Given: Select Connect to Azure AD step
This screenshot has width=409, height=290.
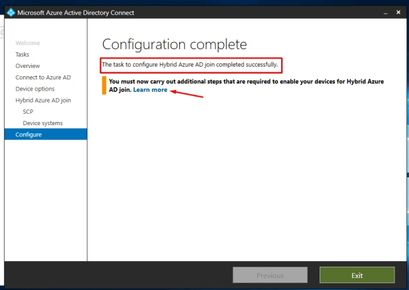Looking at the screenshot, I should click(43, 77).
